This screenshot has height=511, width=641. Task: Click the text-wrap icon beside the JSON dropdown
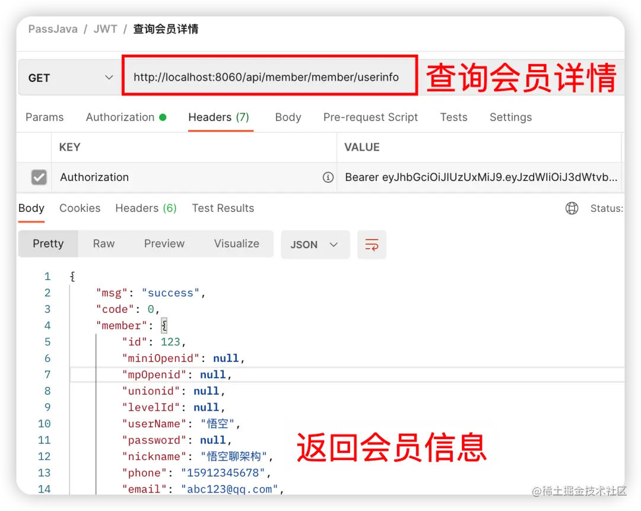click(x=372, y=244)
